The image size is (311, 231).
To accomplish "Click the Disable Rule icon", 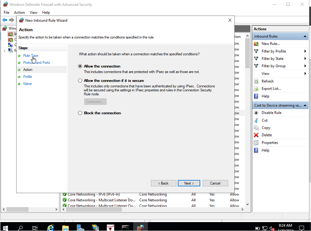I will (x=256, y=113).
